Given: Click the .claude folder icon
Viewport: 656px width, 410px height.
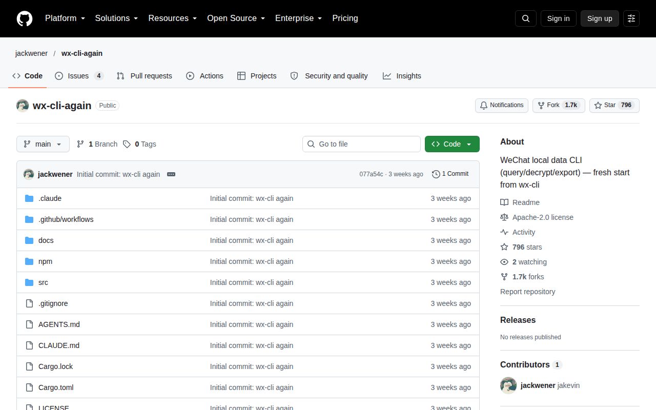Looking at the screenshot, I should pyautogui.click(x=29, y=198).
